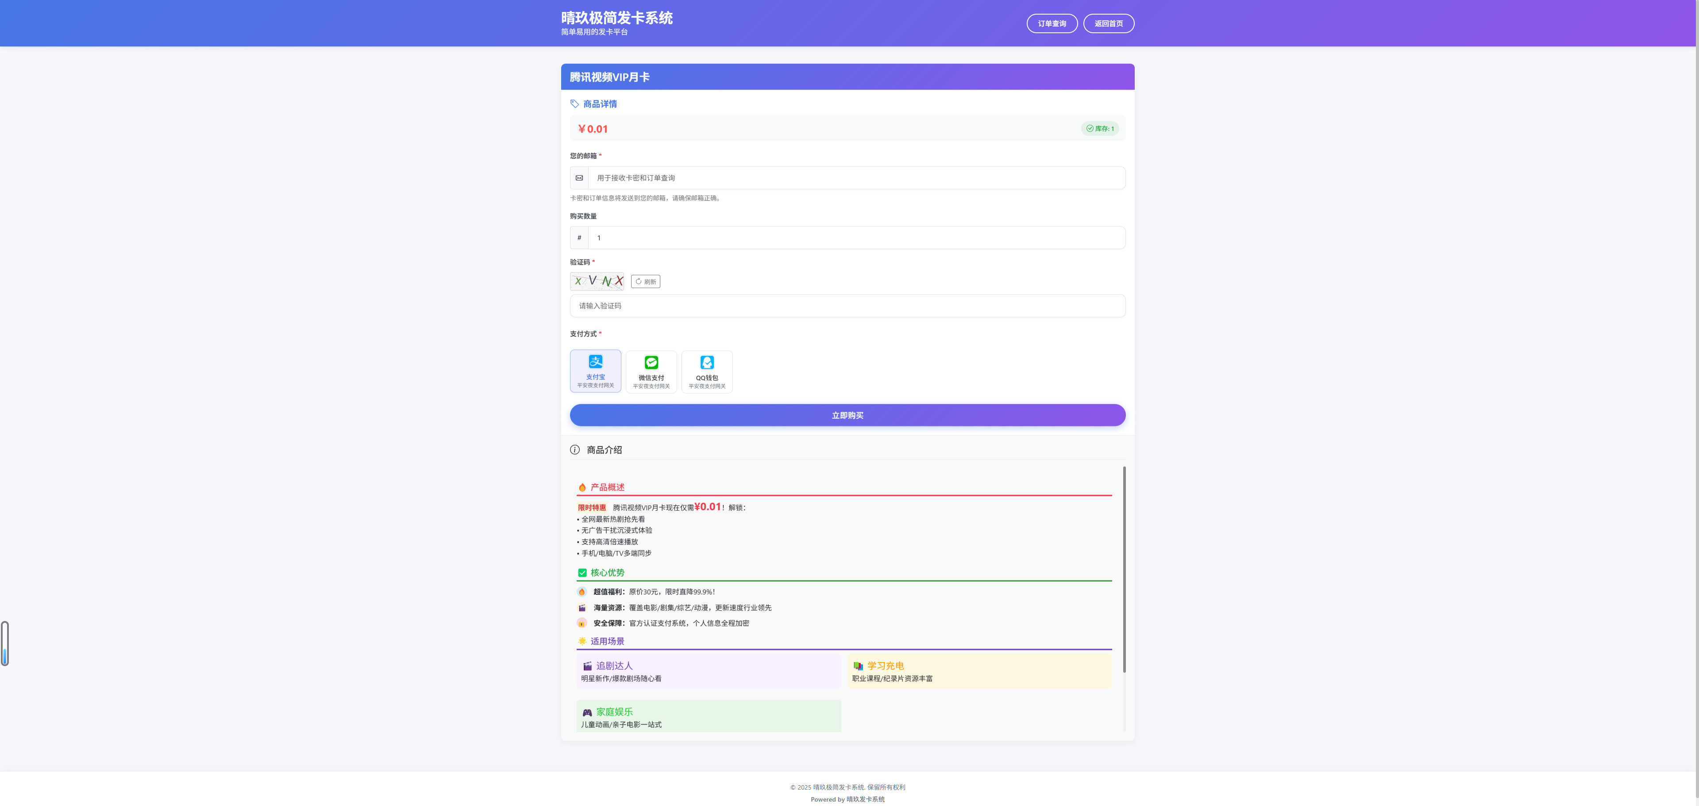Click the info icon next to 商品介绍

point(574,450)
